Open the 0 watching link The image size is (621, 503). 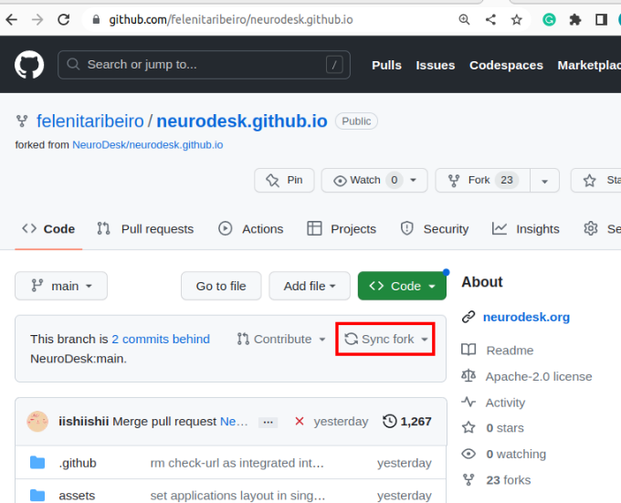(516, 454)
